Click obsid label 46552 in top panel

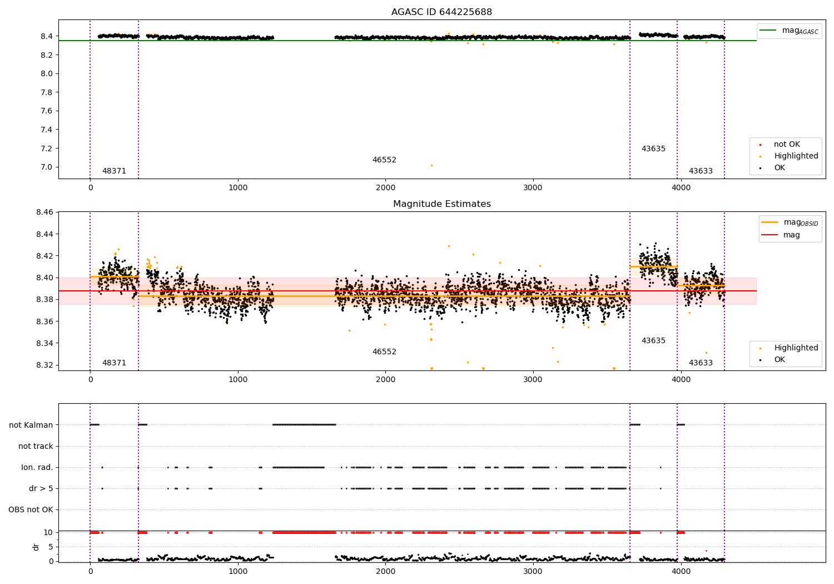point(384,160)
